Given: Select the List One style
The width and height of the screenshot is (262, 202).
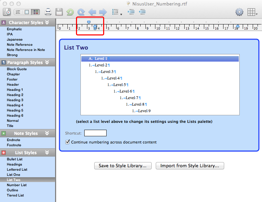Looking at the screenshot, I should pos(13,175).
